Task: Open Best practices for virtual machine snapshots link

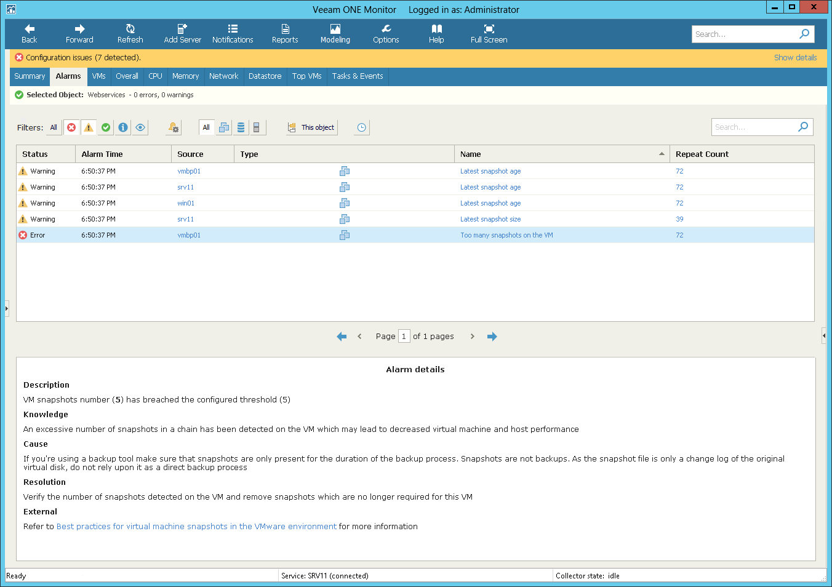Action: click(196, 526)
